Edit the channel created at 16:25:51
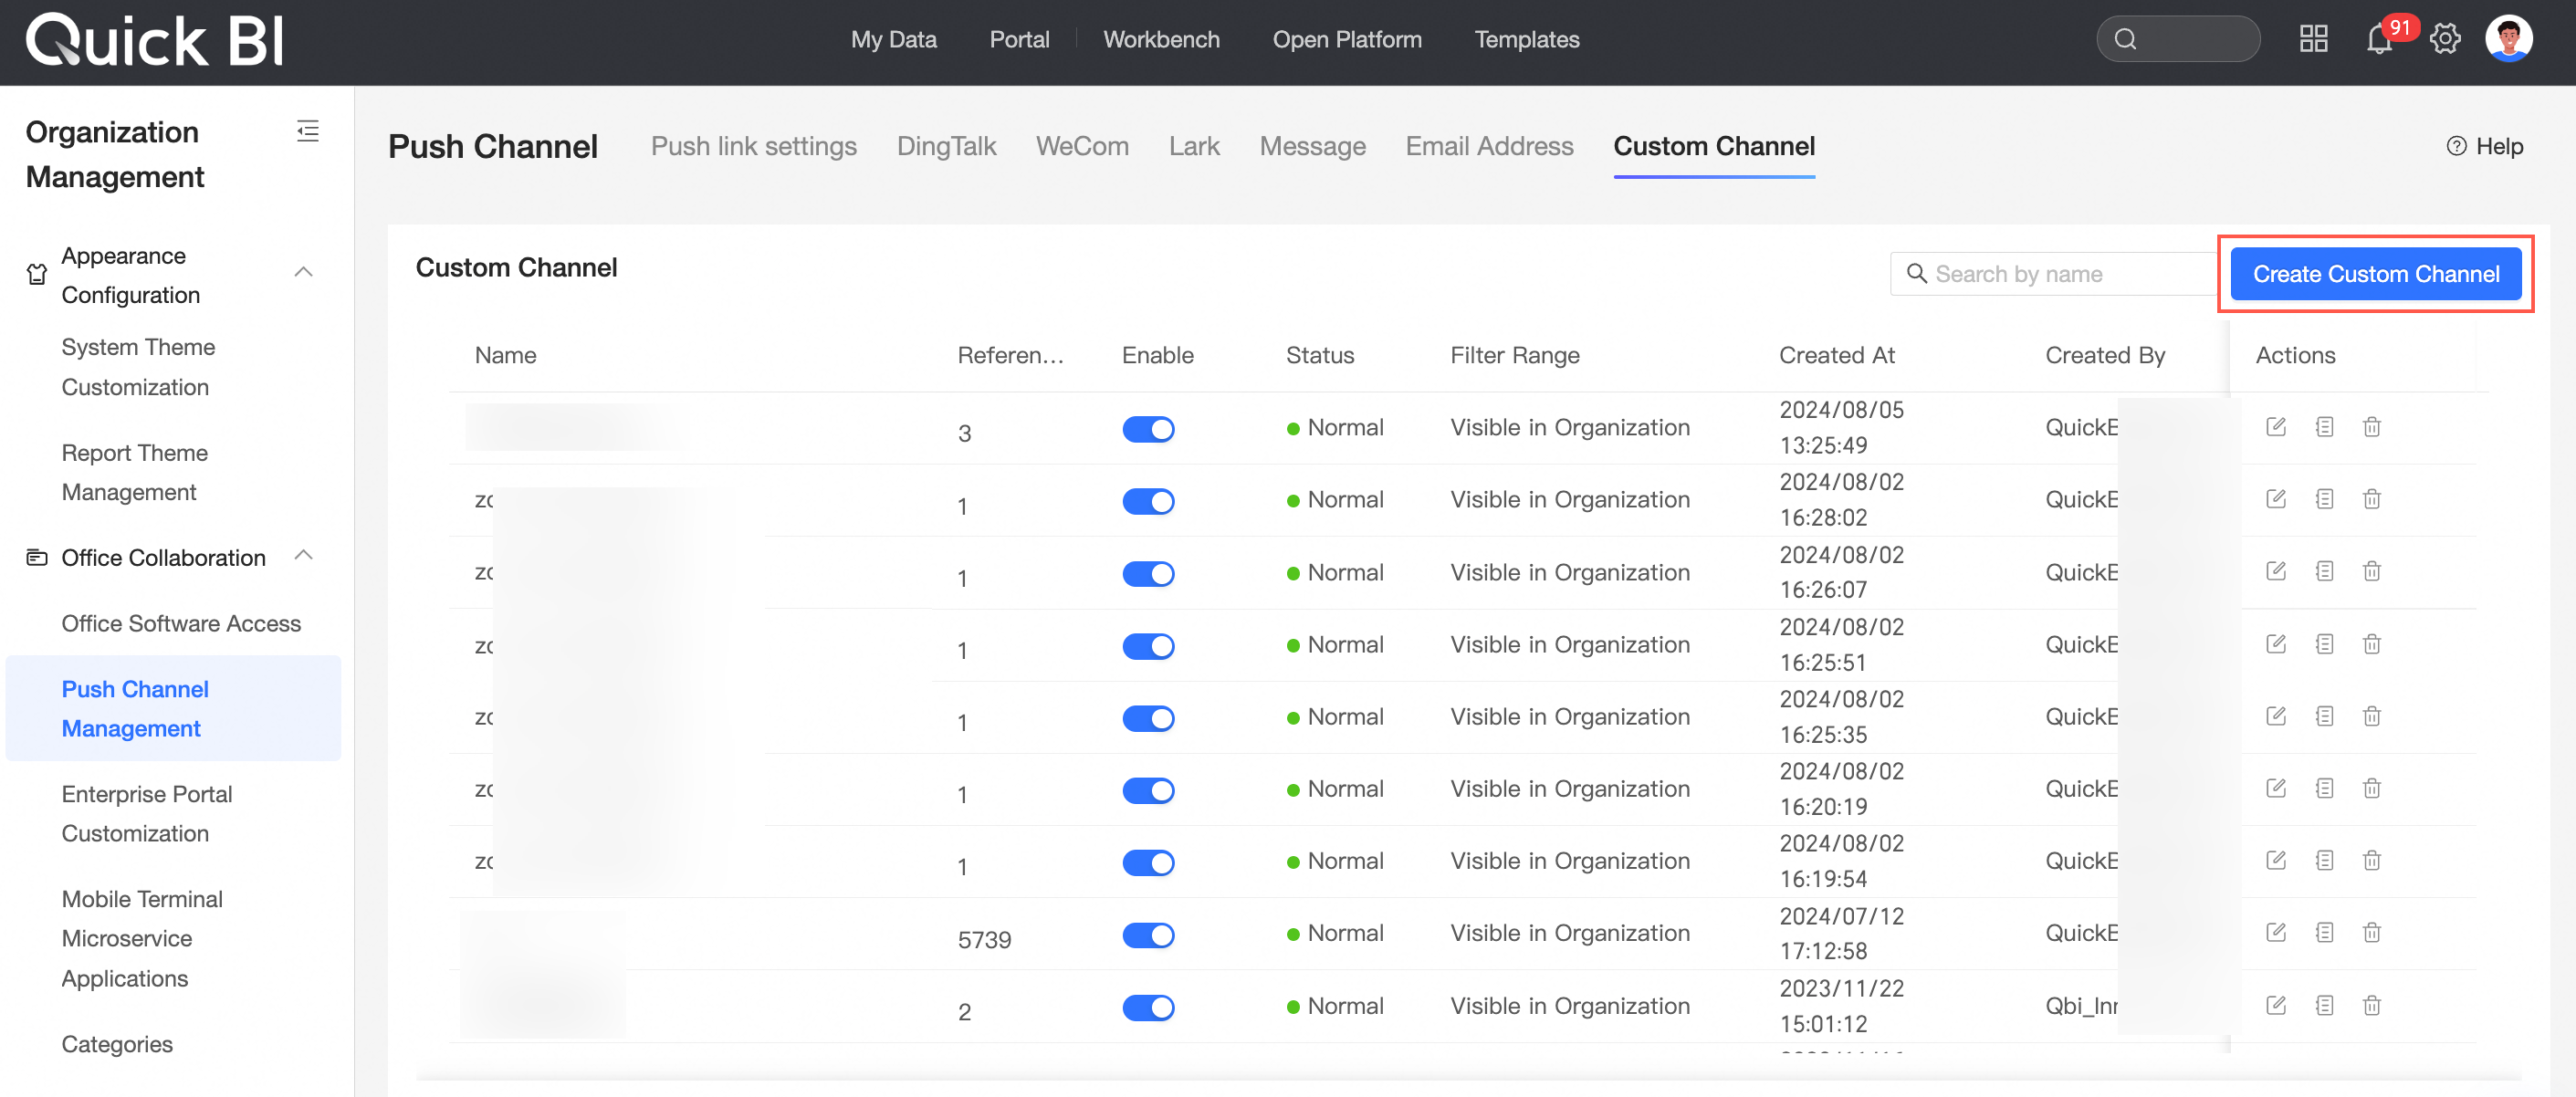2576x1097 pixels. (x=2275, y=644)
